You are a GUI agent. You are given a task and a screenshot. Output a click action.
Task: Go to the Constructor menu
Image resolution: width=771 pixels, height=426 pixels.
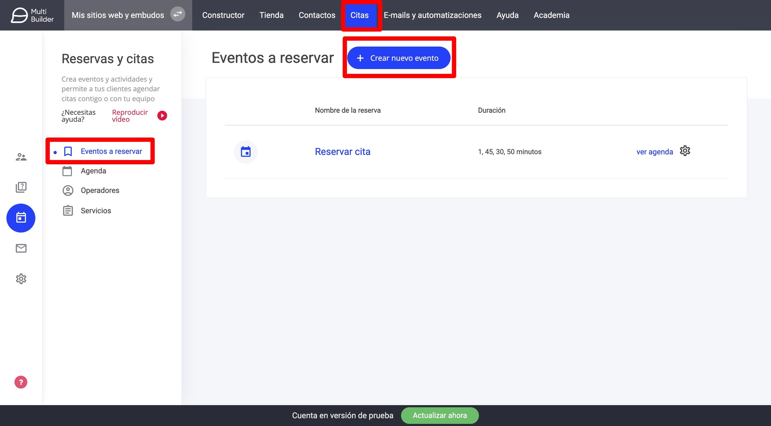[x=223, y=15]
